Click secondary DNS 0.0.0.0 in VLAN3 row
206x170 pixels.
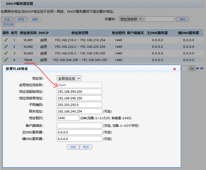[189, 53]
